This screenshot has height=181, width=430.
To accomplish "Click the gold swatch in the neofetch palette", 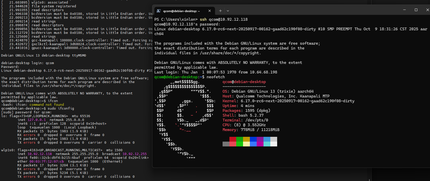I will tap(246, 139).
